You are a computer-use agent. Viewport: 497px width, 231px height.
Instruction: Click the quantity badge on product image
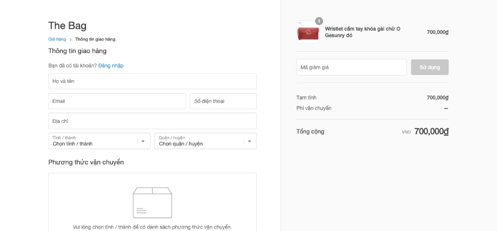[319, 21]
